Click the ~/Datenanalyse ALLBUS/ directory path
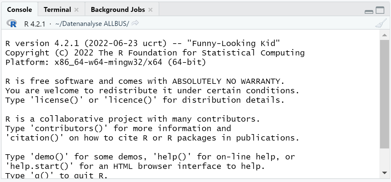Viewport: 391px width, 182px height. 92,24
